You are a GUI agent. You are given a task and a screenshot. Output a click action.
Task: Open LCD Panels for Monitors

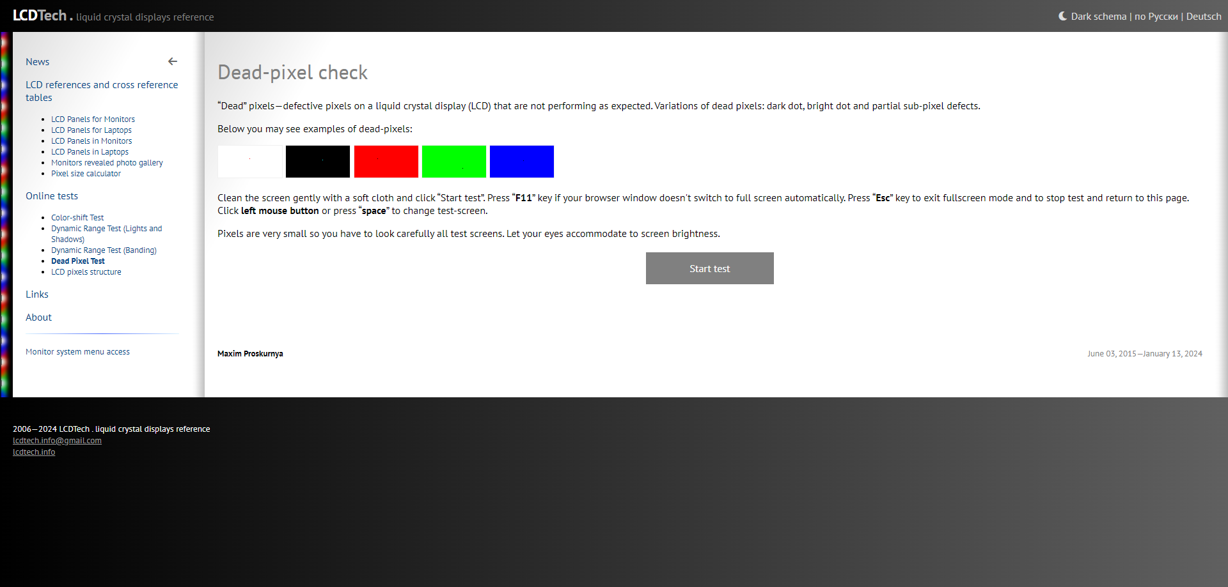[93, 119]
